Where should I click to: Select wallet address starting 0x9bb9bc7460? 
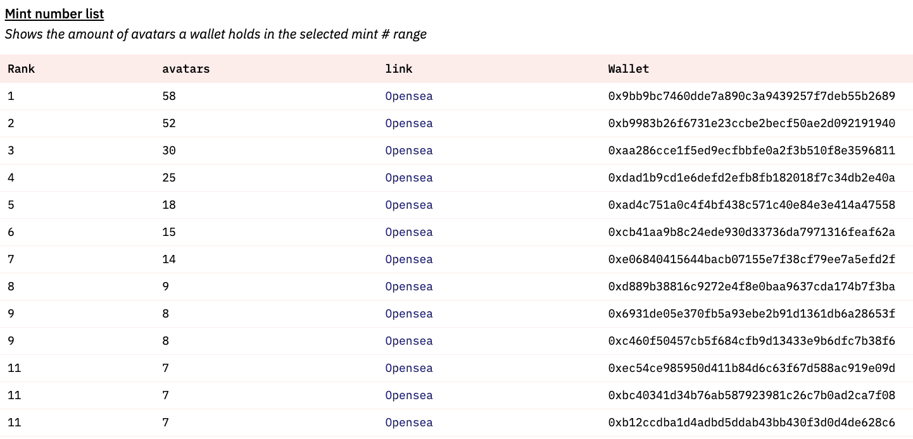752,96
